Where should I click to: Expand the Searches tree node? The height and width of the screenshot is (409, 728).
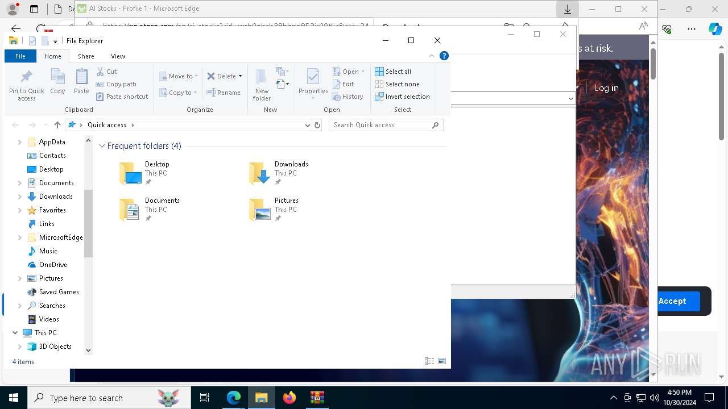coord(20,306)
